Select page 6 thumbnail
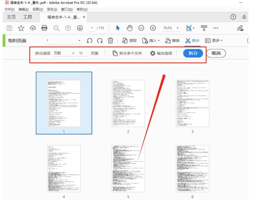 193,168
